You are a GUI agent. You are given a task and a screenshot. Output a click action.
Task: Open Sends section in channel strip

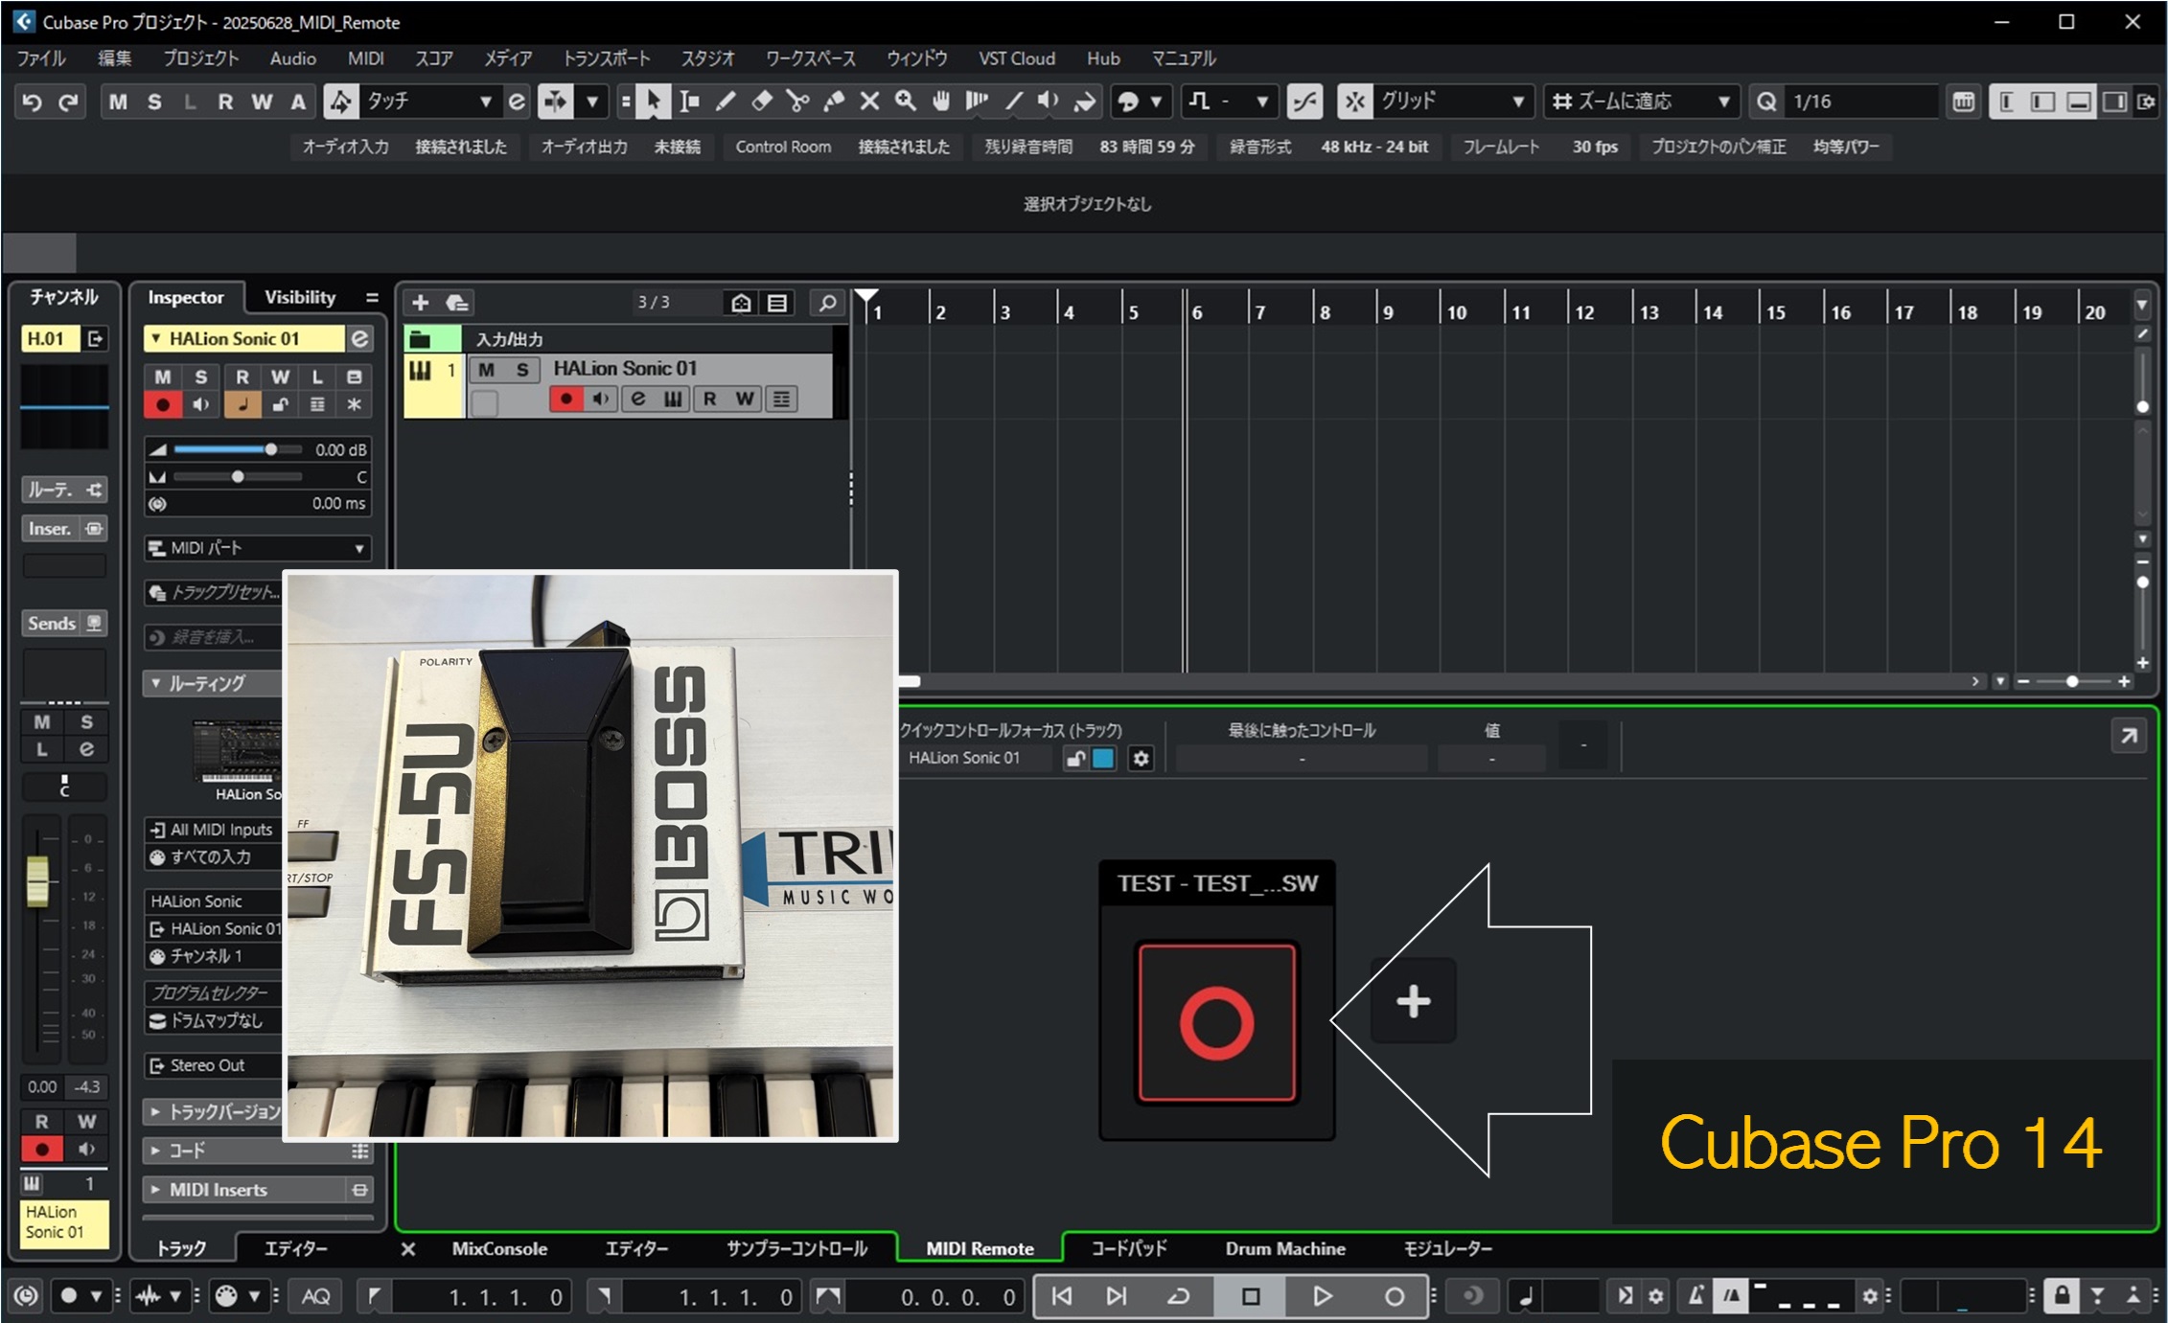(x=64, y=624)
